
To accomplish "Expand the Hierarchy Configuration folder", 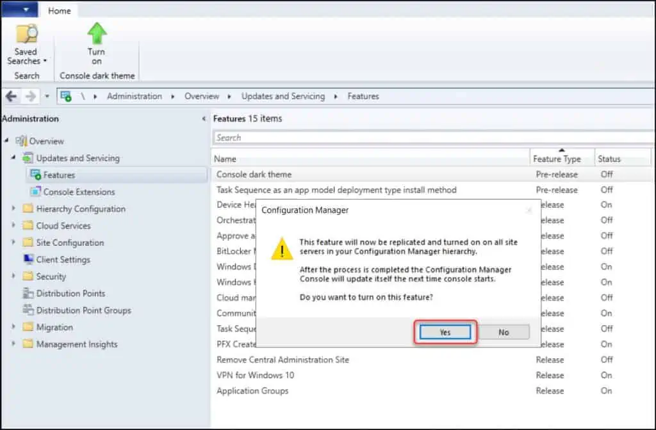I will tap(13, 209).
